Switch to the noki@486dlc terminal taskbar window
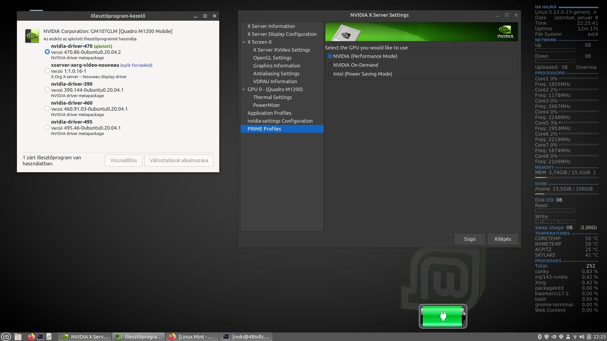Image resolution: width=607 pixels, height=341 pixels. point(246,337)
